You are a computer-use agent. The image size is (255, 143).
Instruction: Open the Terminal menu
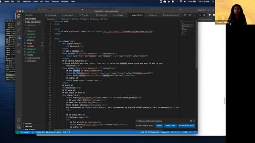(x=55, y=2)
